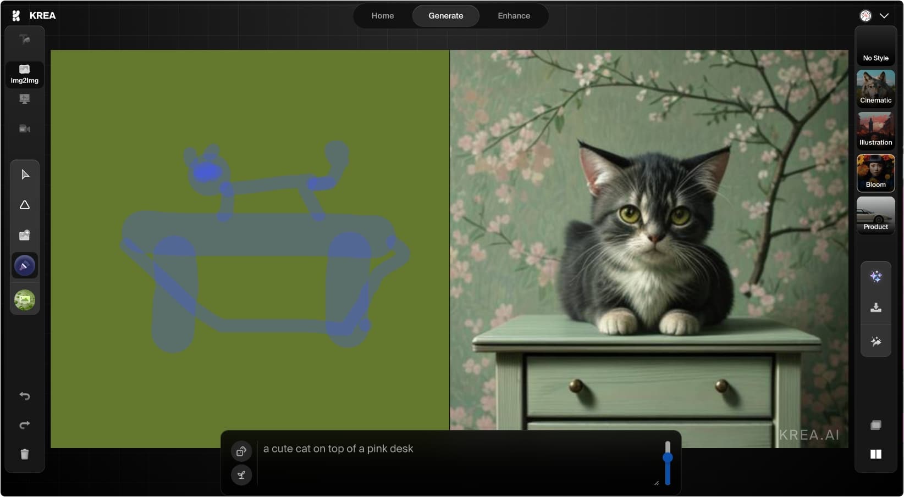This screenshot has width=904, height=497.
Task: Activate the brush paint tool
Action: [x=25, y=266]
